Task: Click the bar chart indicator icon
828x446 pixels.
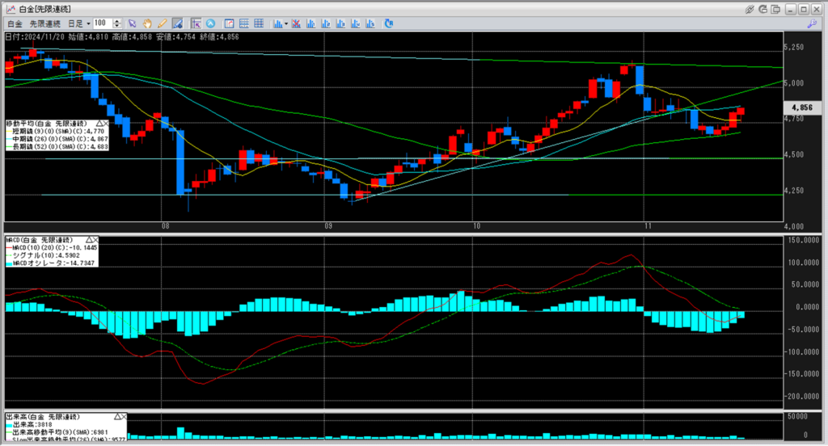Action: click(x=278, y=23)
